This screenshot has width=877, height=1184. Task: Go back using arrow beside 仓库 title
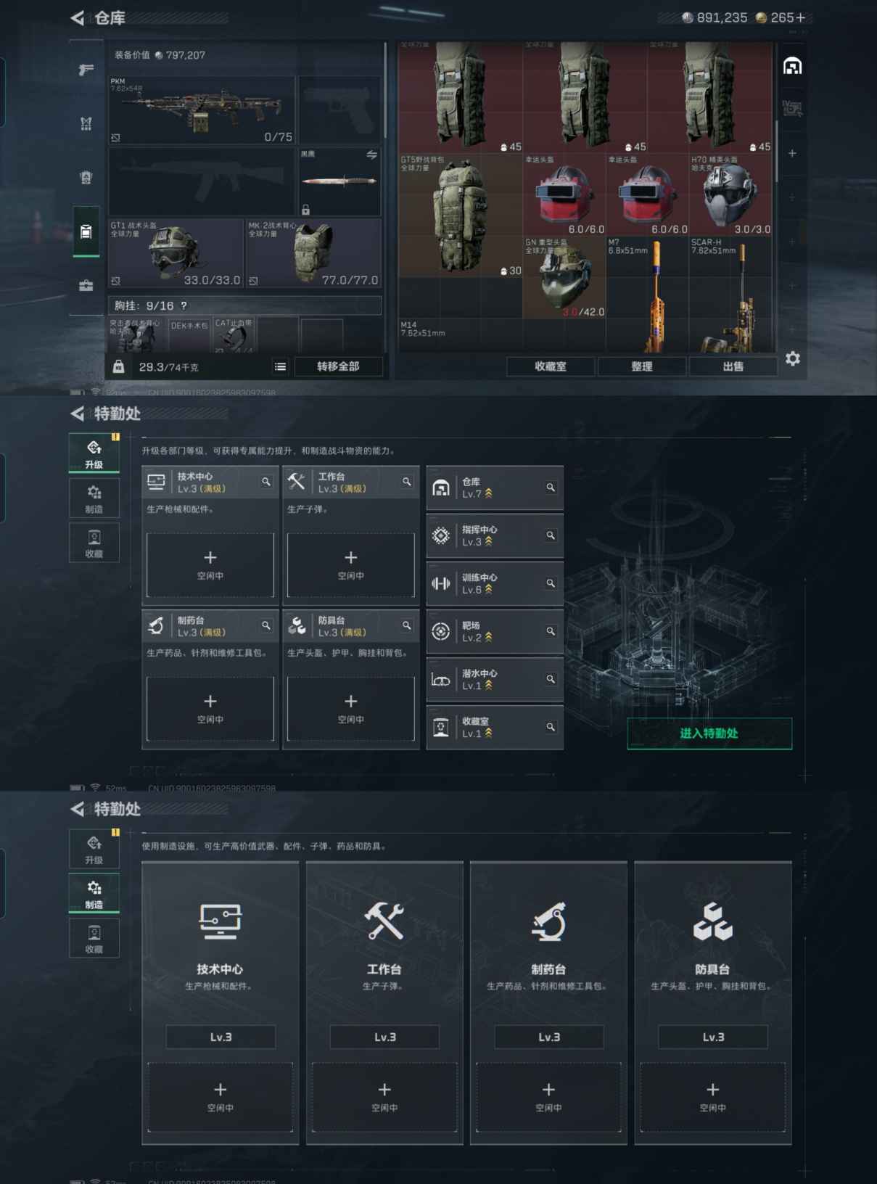(78, 18)
